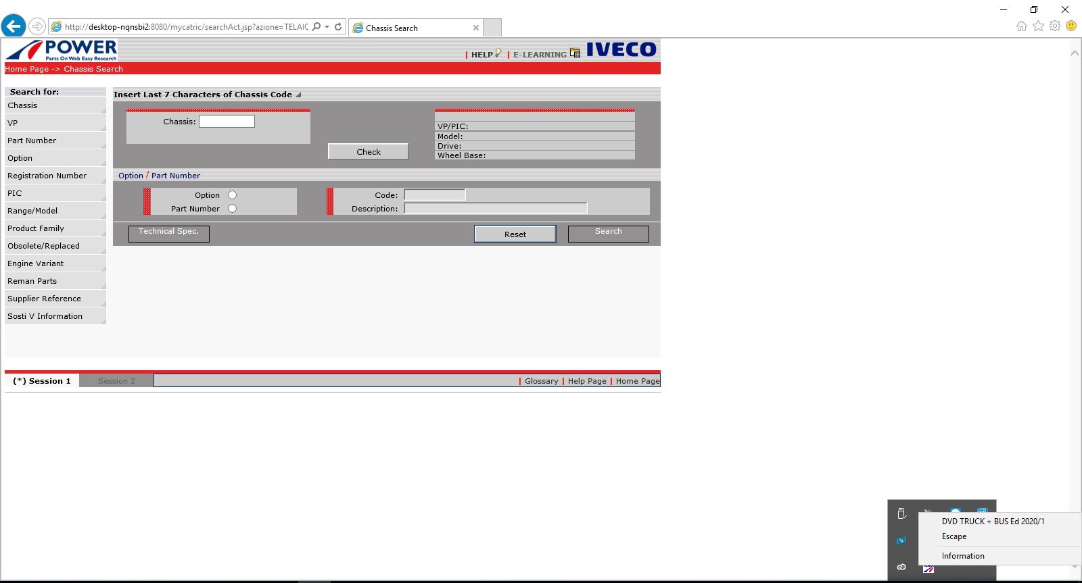Choose Information in tray context menu
Viewport: 1082px width, 583px height.
[x=963, y=556]
